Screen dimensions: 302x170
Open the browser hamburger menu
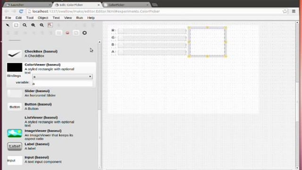[294, 11]
